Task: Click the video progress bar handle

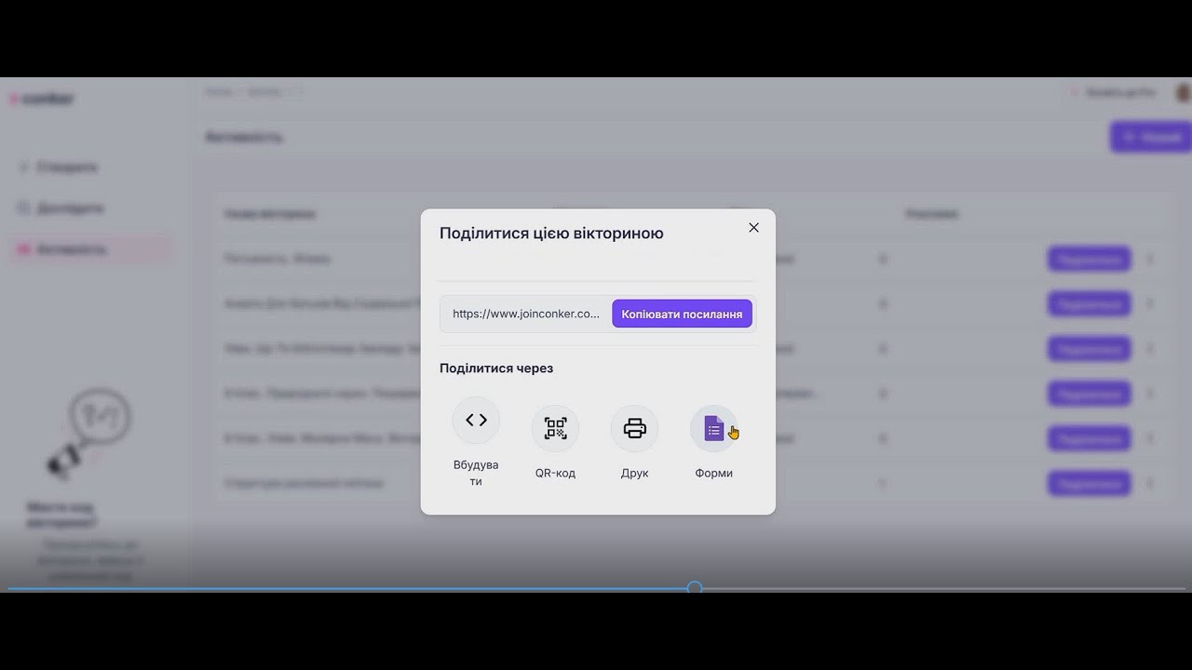Action: click(695, 588)
